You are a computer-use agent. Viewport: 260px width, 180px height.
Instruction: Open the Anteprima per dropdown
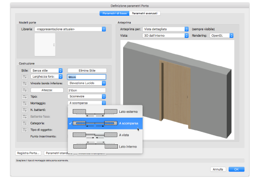coord(165,29)
